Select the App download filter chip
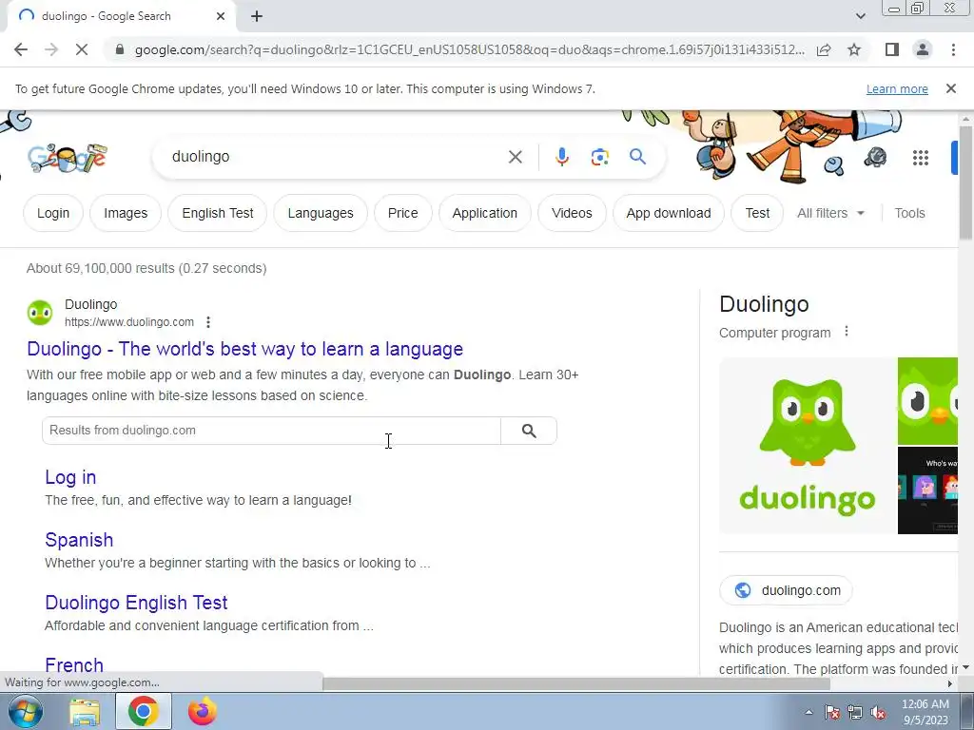974x730 pixels. (x=669, y=213)
